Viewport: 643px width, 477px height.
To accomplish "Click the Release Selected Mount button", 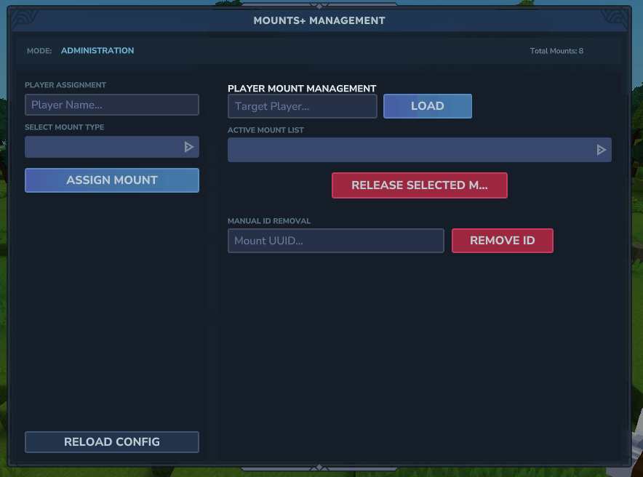I will point(419,185).
